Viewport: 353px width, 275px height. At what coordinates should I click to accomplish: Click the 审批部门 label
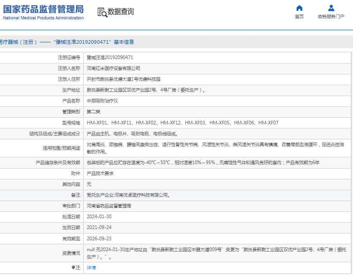pyautogui.click(x=71, y=206)
